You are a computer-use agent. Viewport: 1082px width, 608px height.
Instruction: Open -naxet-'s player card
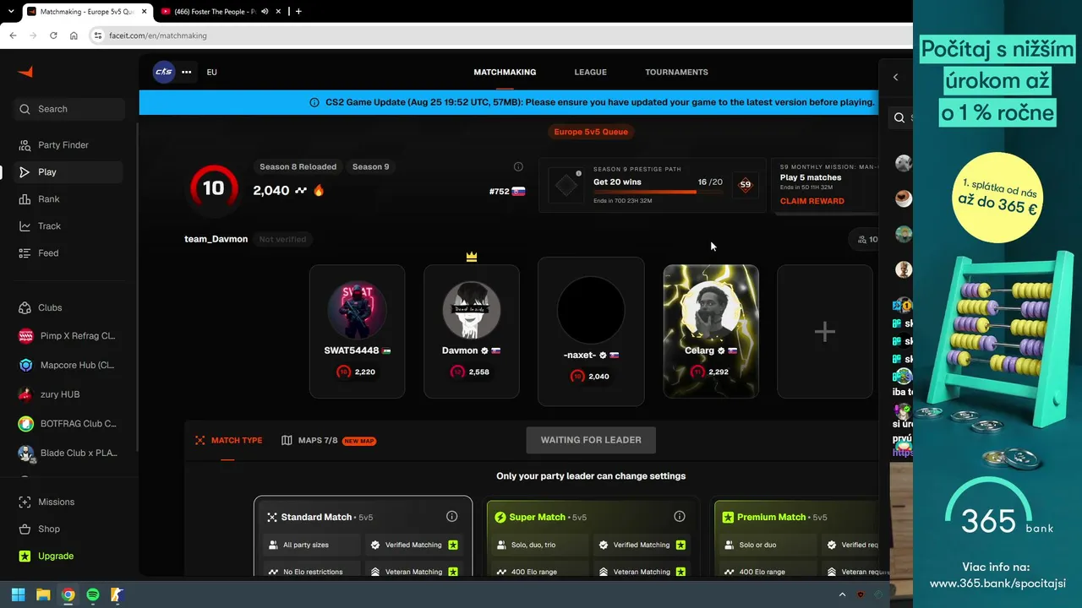[591, 332]
